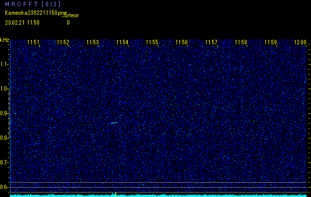
Task: Click the meteor count value 0
Action: [x=68, y=23]
